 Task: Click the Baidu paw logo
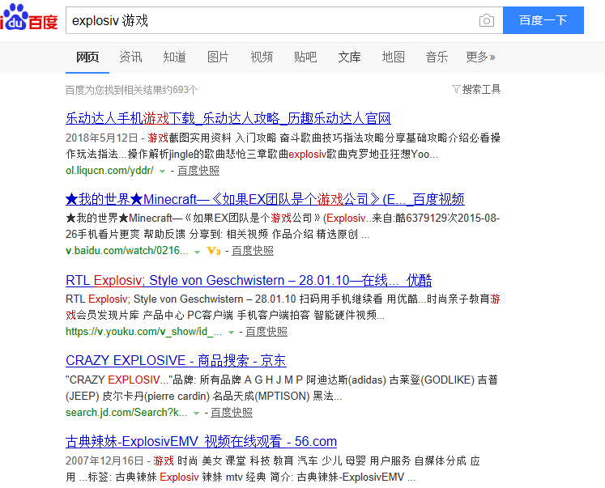(29, 17)
